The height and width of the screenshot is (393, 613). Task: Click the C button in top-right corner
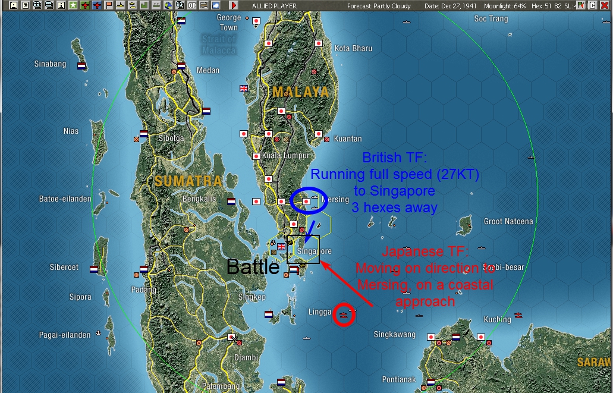(593, 5)
